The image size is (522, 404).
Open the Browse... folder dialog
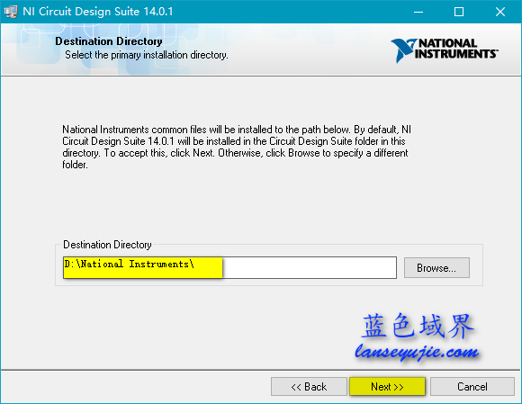tap(436, 267)
